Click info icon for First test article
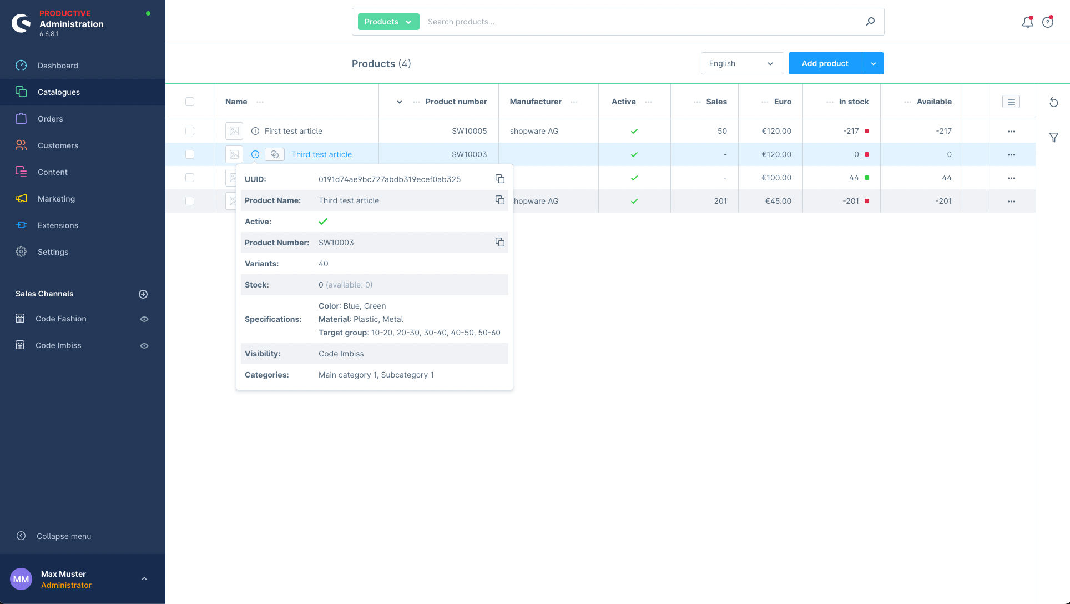This screenshot has width=1070, height=604. click(x=255, y=131)
